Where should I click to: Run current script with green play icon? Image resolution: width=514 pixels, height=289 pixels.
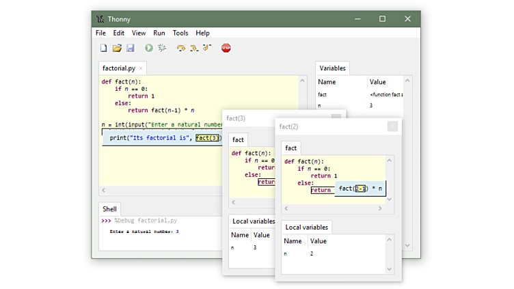[x=148, y=49]
